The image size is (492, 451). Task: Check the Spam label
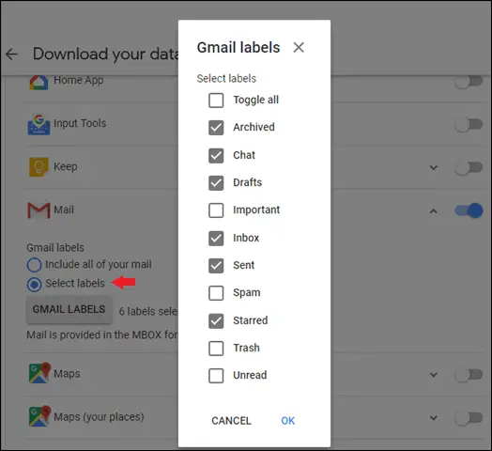[216, 293]
